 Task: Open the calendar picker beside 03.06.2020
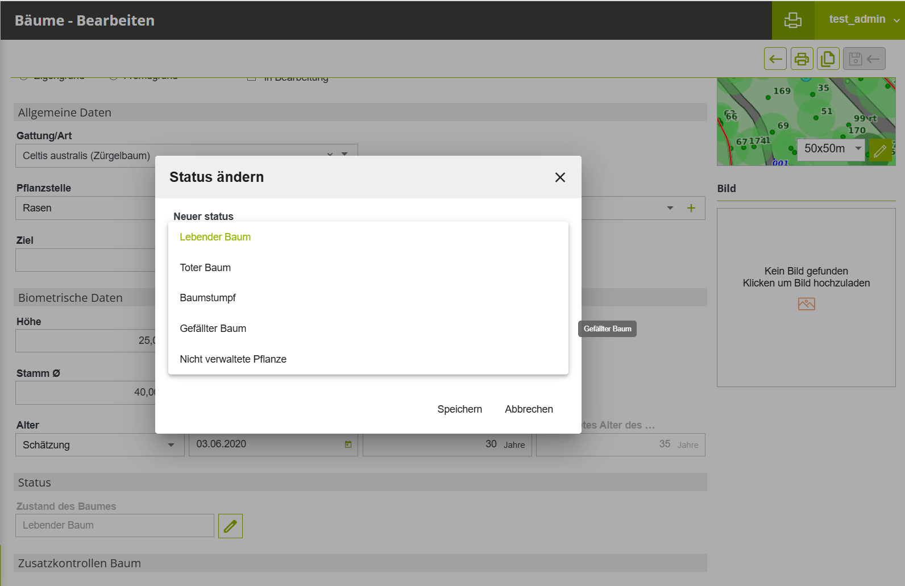(x=348, y=444)
